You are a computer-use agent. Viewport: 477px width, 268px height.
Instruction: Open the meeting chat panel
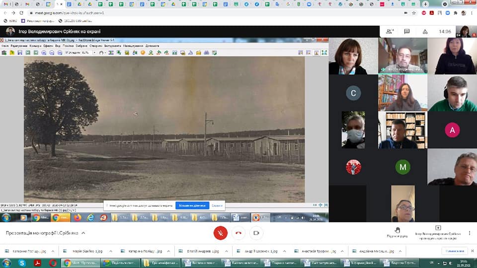(407, 31)
